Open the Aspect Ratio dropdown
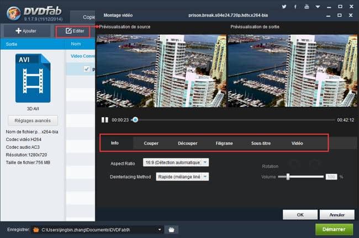The image size is (359, 238). click(x=176, y=163)
